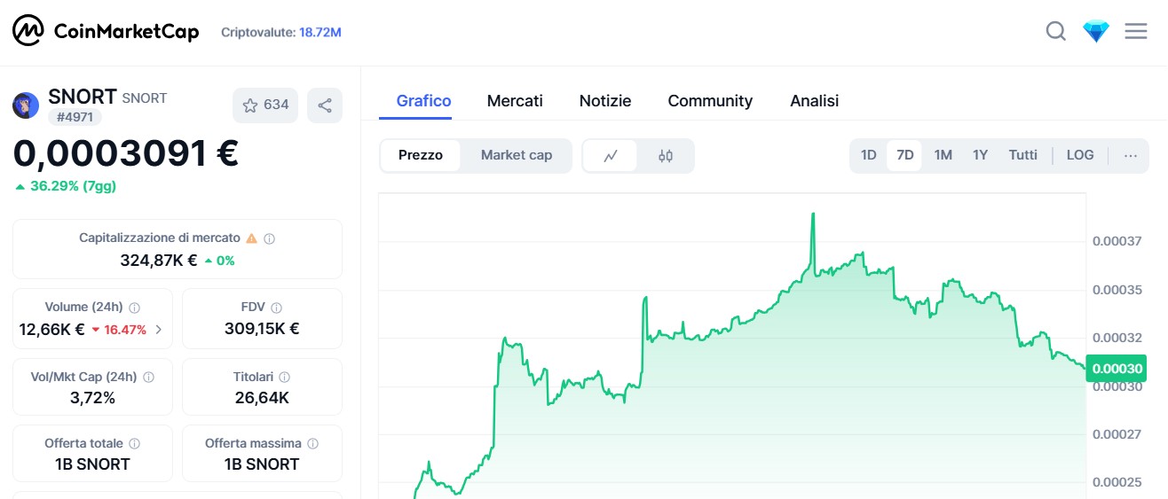Click the 0.00030 current price chart label
This screenshot has height=499, width=1168.
1117,369
